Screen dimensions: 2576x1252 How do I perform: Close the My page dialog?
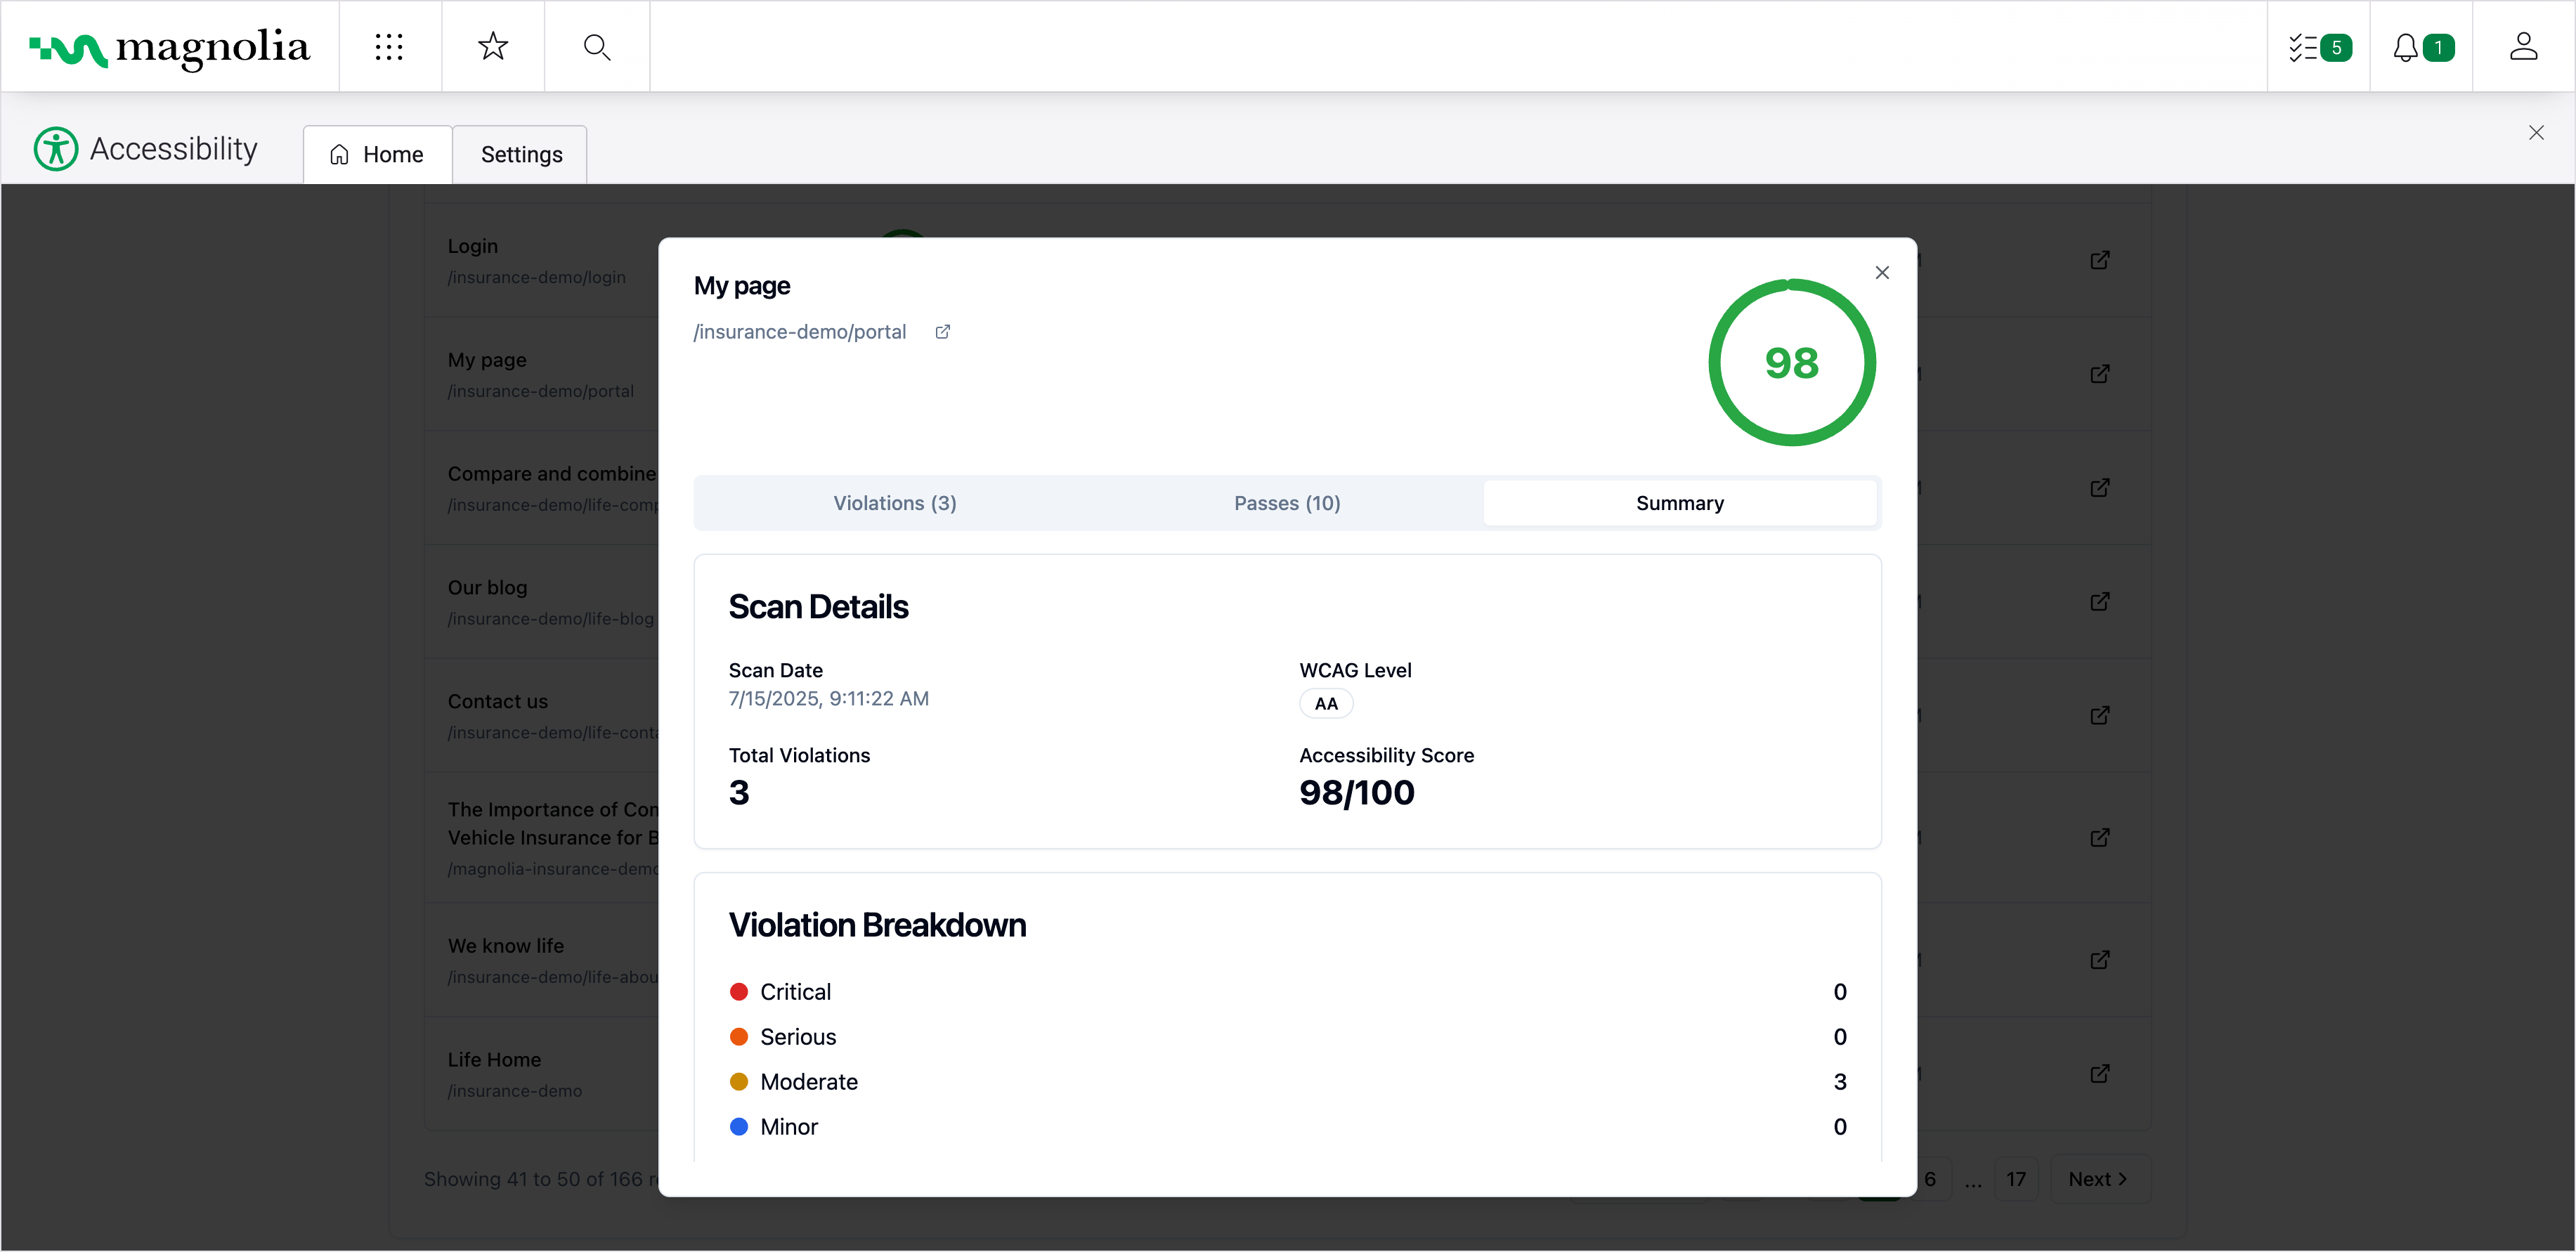click(x=1881, y=273)
